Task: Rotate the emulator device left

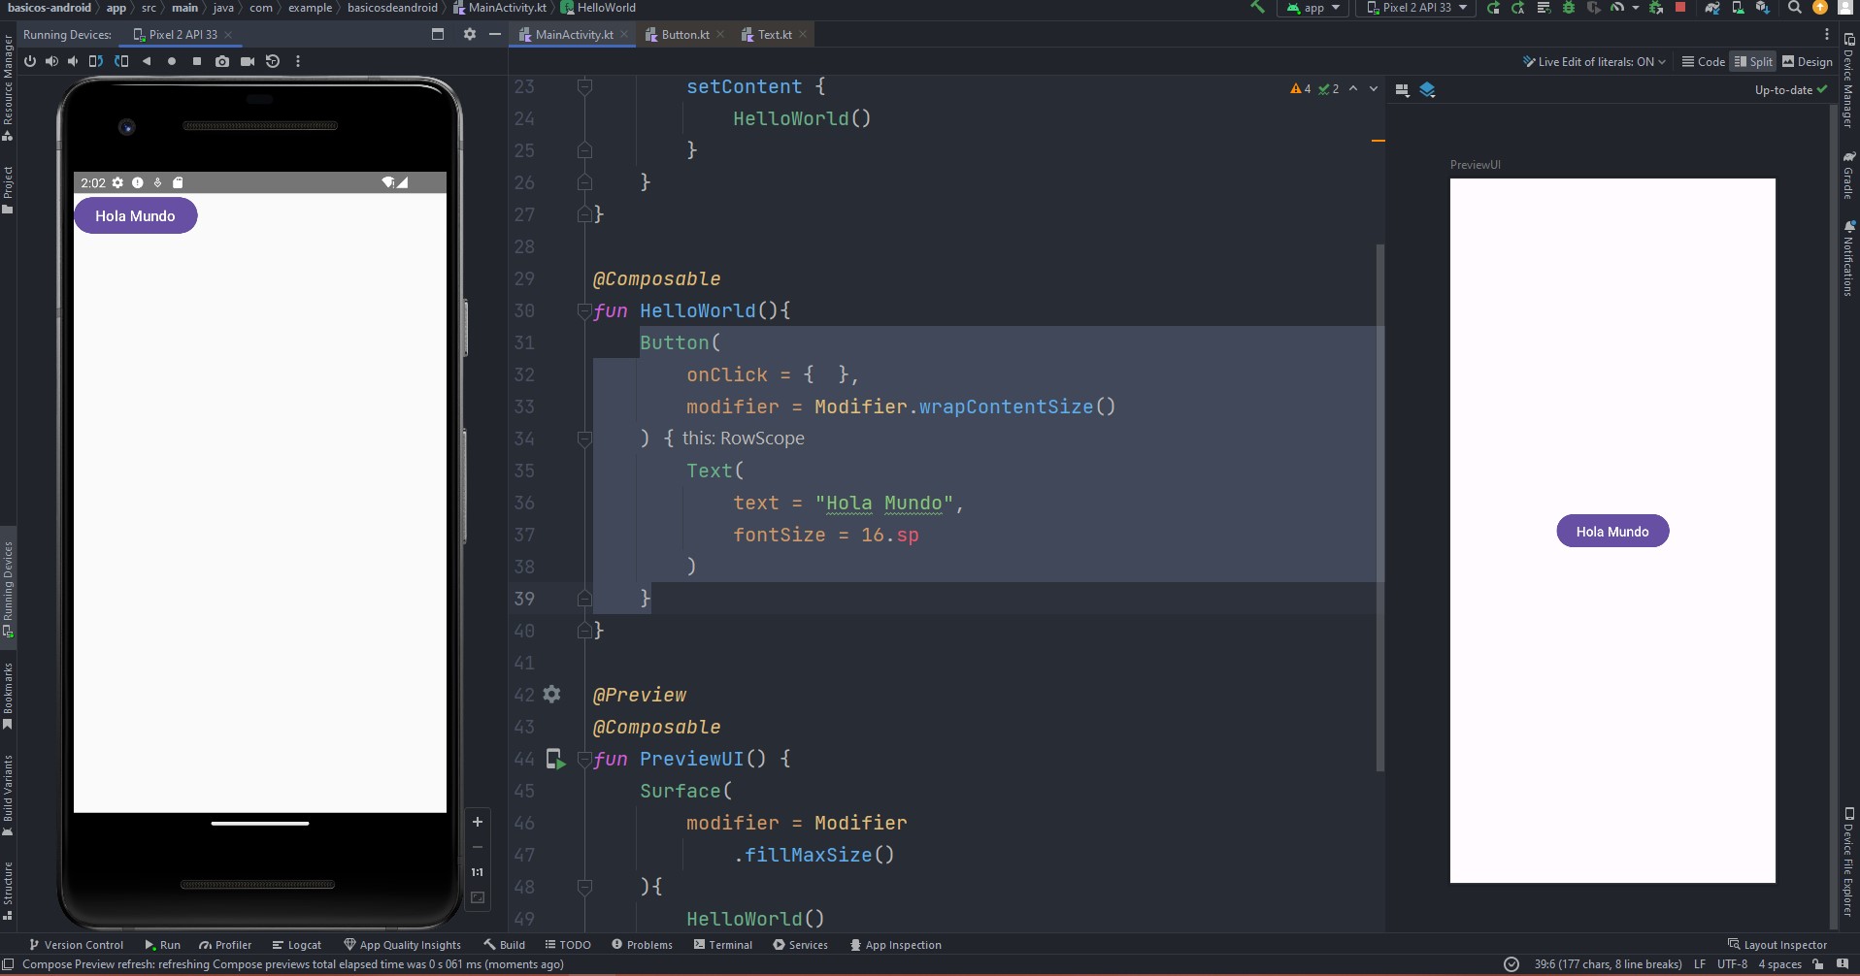Action: coord(95,61)
